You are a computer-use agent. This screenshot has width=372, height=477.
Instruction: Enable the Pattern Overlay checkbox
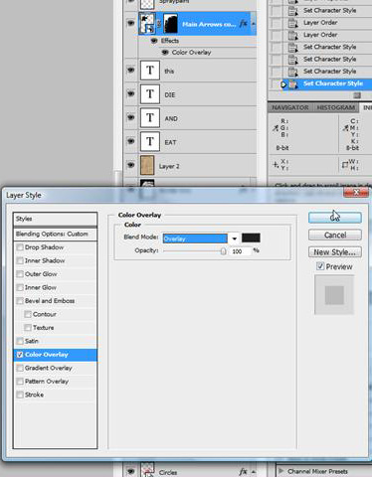20,382
